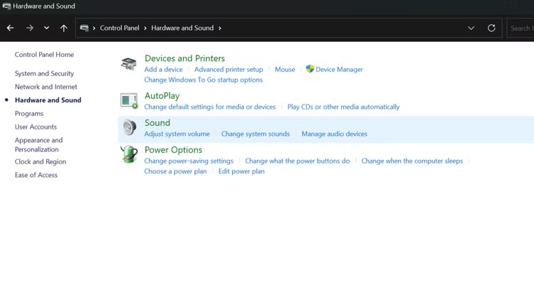Screen dimensions: 534x300
Task: Click the Sound speaker icon
Action: tap(129, 127)
